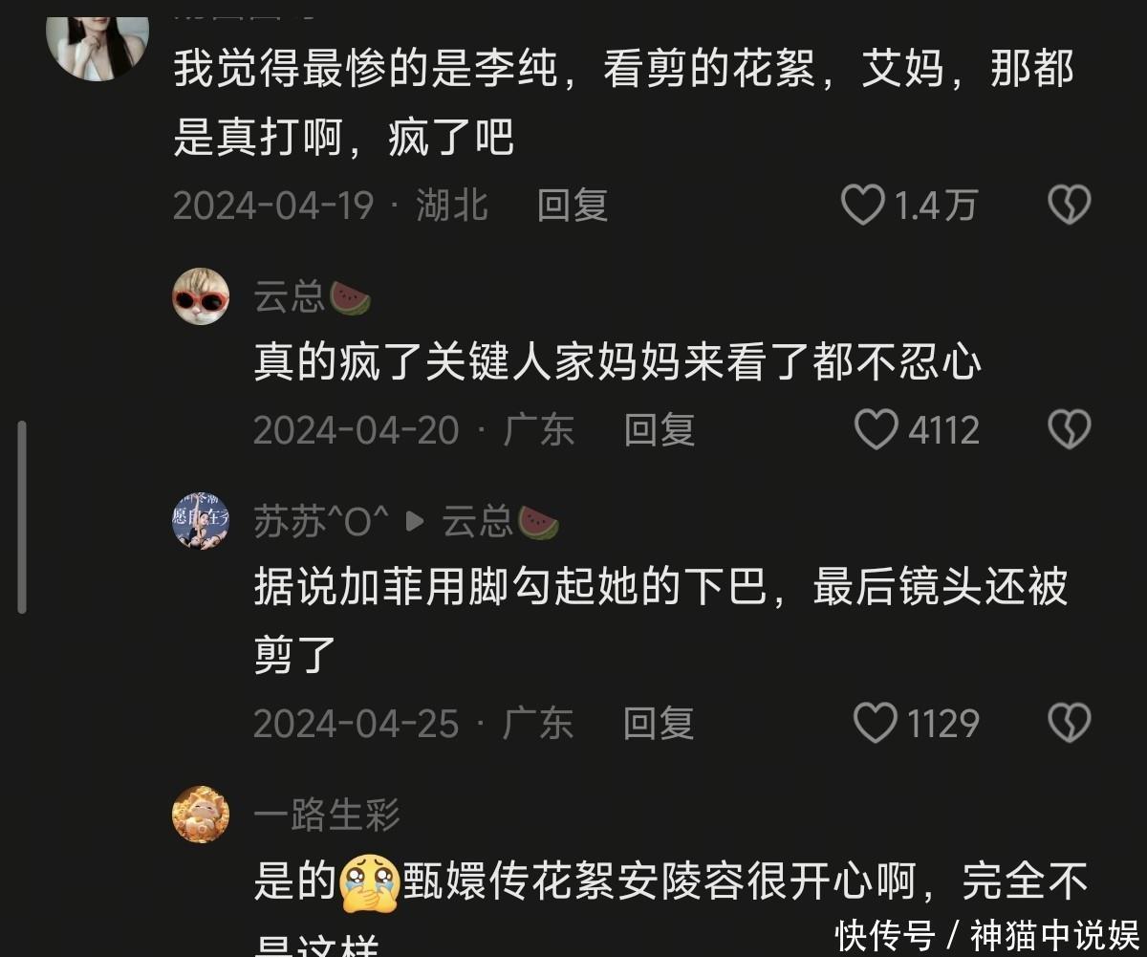The image size is (1147, 957).
Task: Reply to the top comment from 湖北
Action: click(x=573, y=206)
